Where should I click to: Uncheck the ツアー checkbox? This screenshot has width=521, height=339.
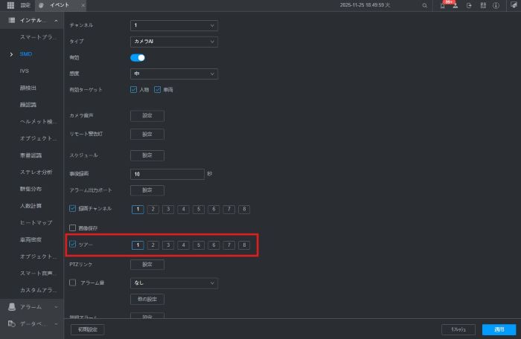pyautogui.click(x=73, y=245)
